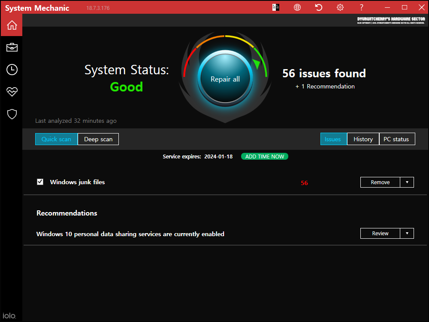Click the Windows 10 personal data sharing text
429x322 pixels.
[x=130, y=234]
